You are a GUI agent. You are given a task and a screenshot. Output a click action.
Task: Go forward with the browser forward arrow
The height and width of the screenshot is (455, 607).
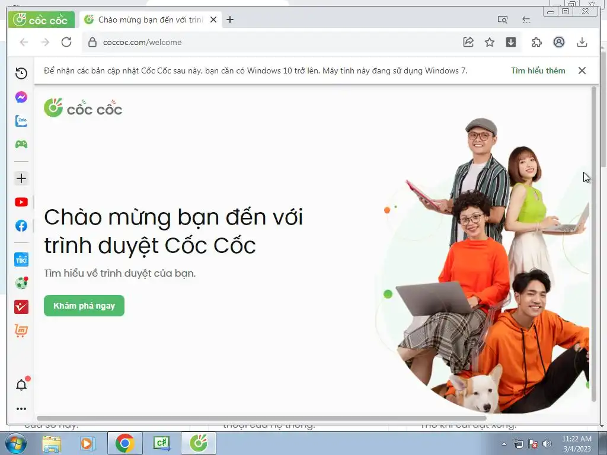coord(45,42)
